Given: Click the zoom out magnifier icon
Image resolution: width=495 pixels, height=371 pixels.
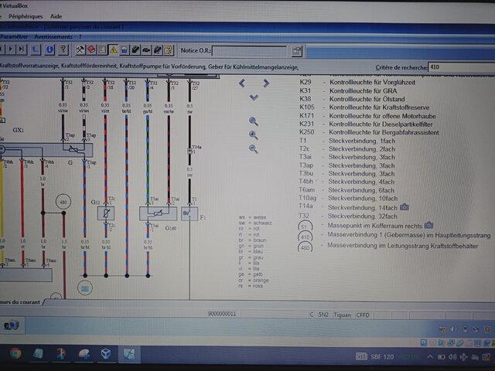Looking at the screenshot, I should [x=254, y=148].
